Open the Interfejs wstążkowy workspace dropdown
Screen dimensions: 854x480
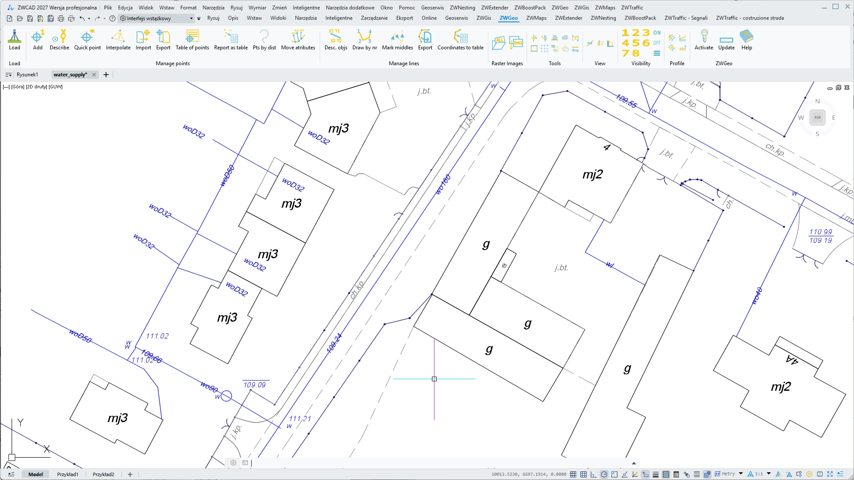pyautogui.click(x=157, y=18)
